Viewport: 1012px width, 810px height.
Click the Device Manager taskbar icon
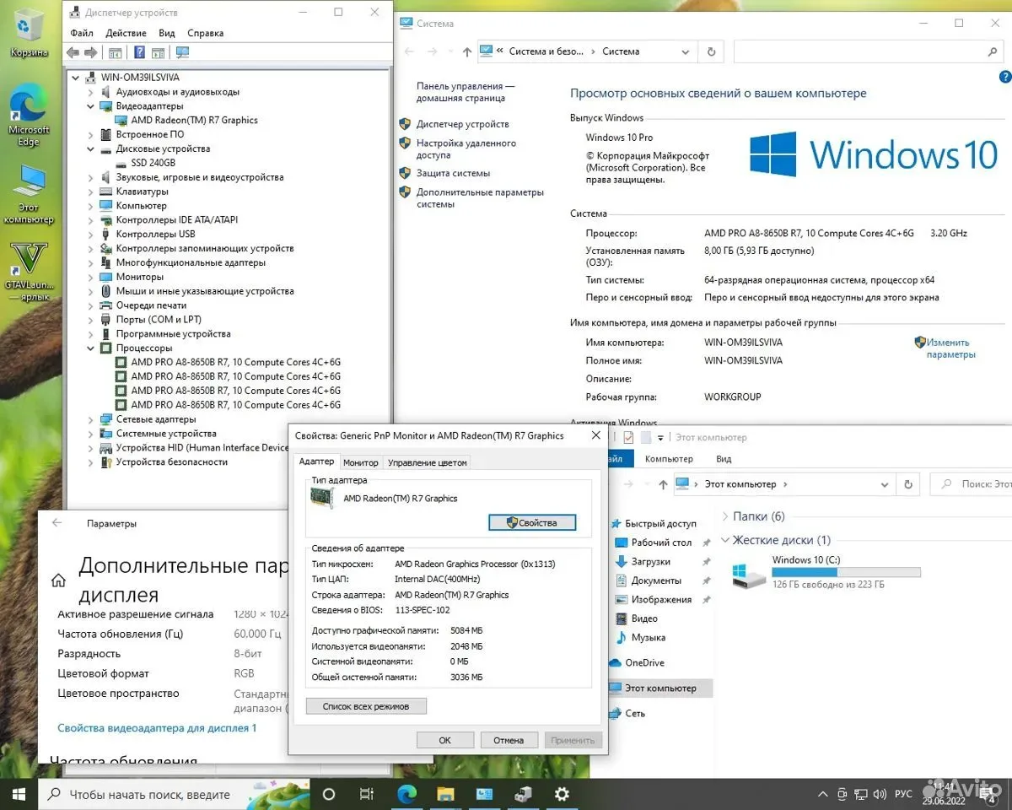coord(523,794)
